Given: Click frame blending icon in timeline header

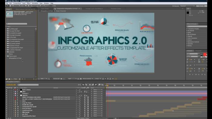Looking at the screenshot, I should point(93,85).
